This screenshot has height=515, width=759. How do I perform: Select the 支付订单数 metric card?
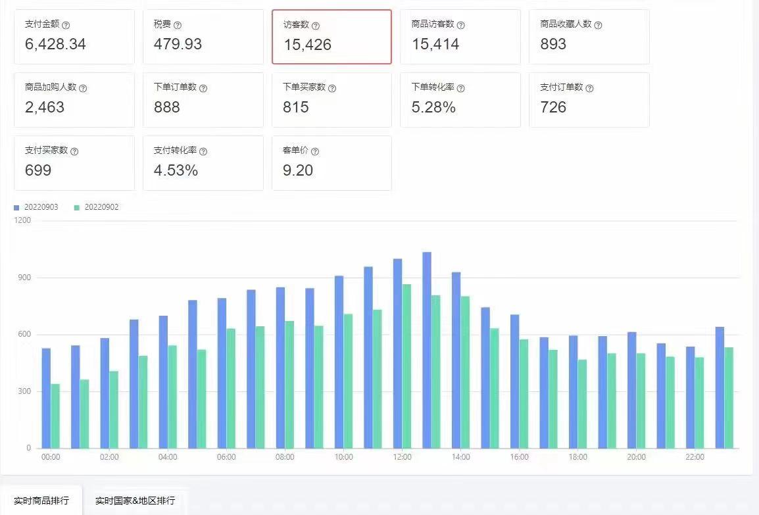pos(589,100)
